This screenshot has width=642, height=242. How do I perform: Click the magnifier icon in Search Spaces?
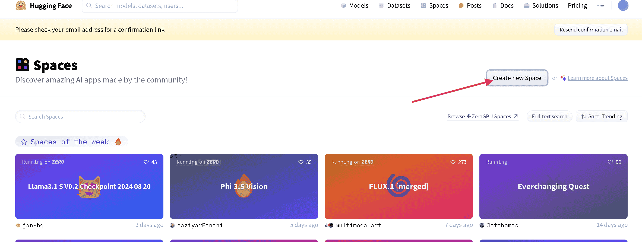pyautogui.click(x=23, y=116)
